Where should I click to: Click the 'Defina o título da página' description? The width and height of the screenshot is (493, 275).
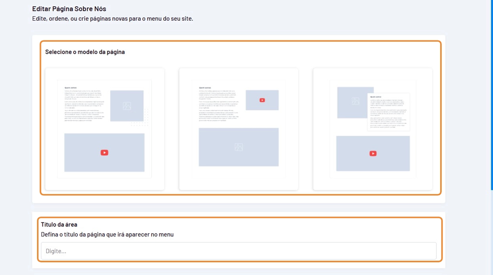pos(107,235)
